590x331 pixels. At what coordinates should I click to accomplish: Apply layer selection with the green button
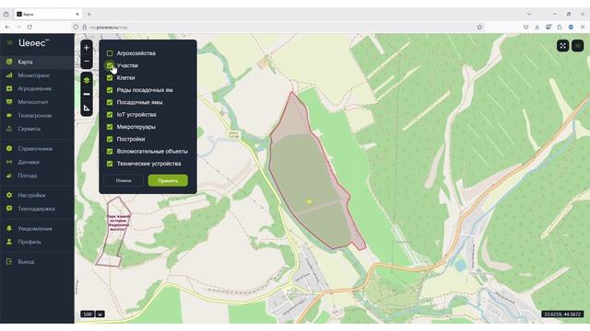pyautogui.click(x=168, y=180)
